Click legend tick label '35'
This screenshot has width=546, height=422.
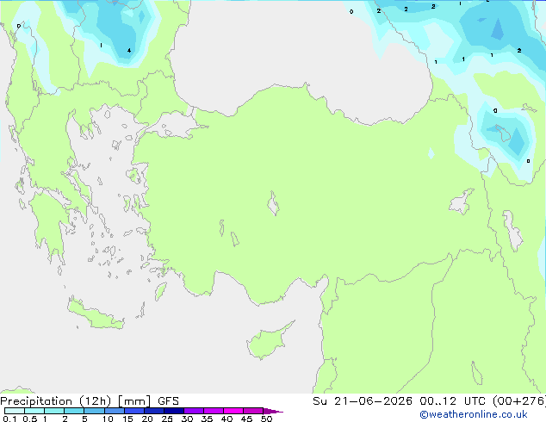click(x=207, y=419)
